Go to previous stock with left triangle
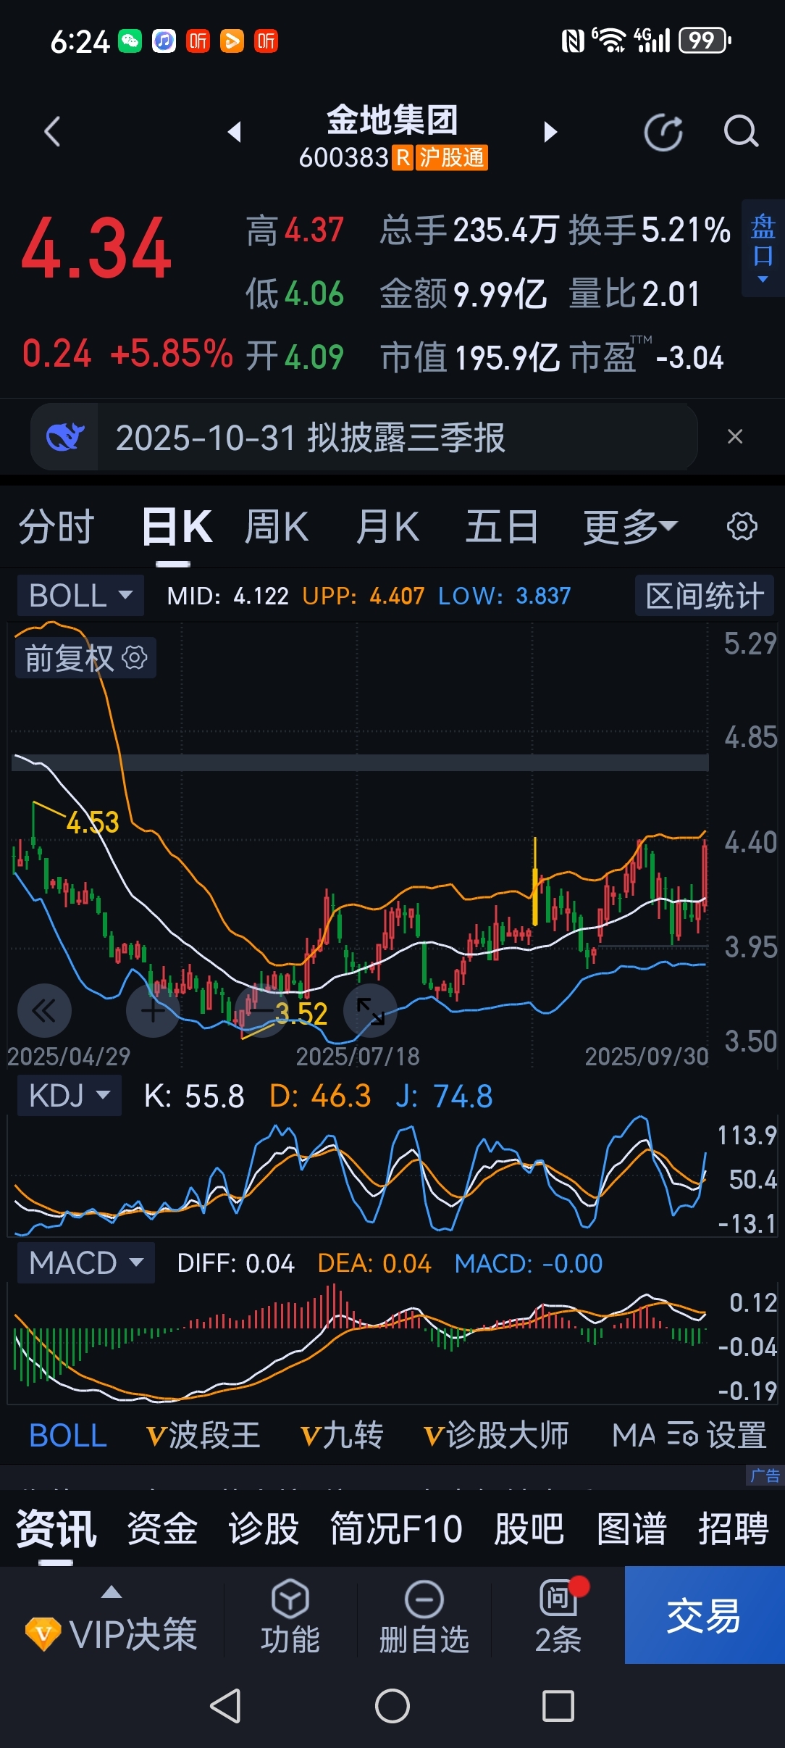 [234, 132]
